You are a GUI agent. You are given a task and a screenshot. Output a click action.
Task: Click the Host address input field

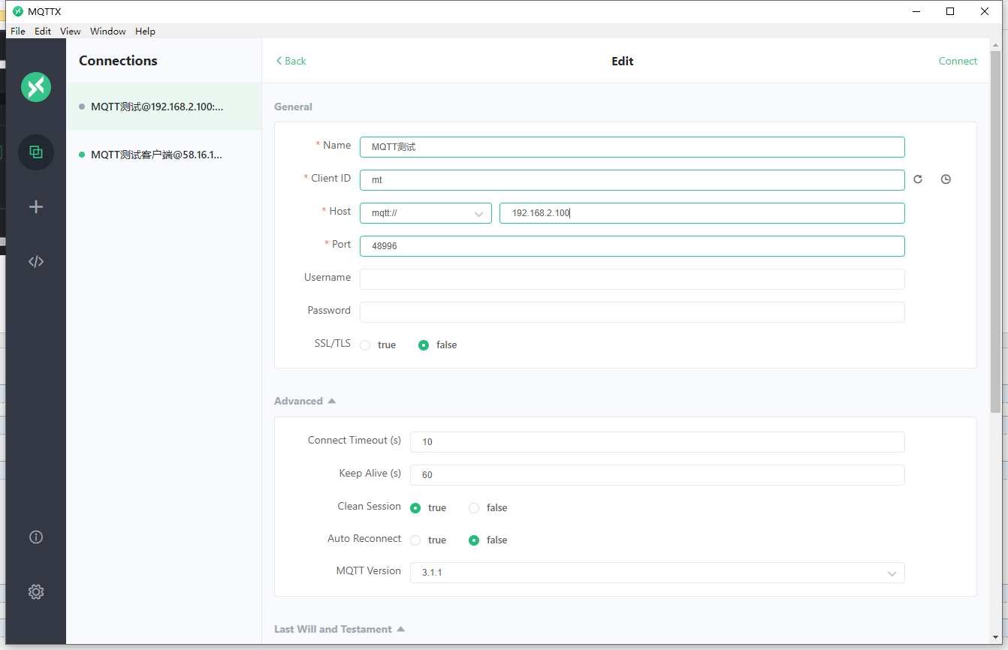pyautogui.click(x=702, y=213)
